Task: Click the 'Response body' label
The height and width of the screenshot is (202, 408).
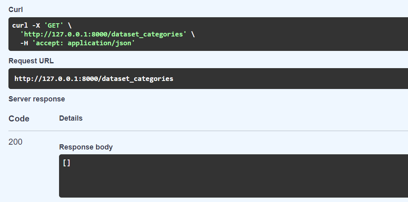Action: (x=86, y=147)
